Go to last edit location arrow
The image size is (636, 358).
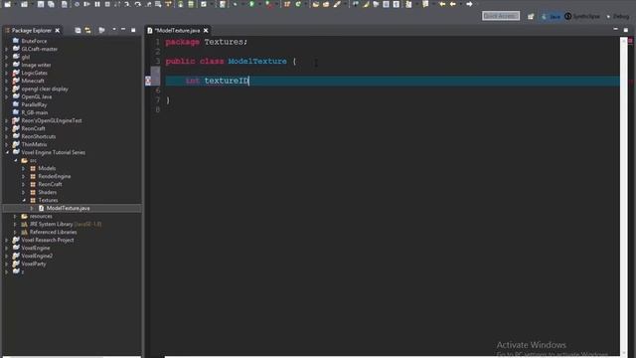(442, 4)
